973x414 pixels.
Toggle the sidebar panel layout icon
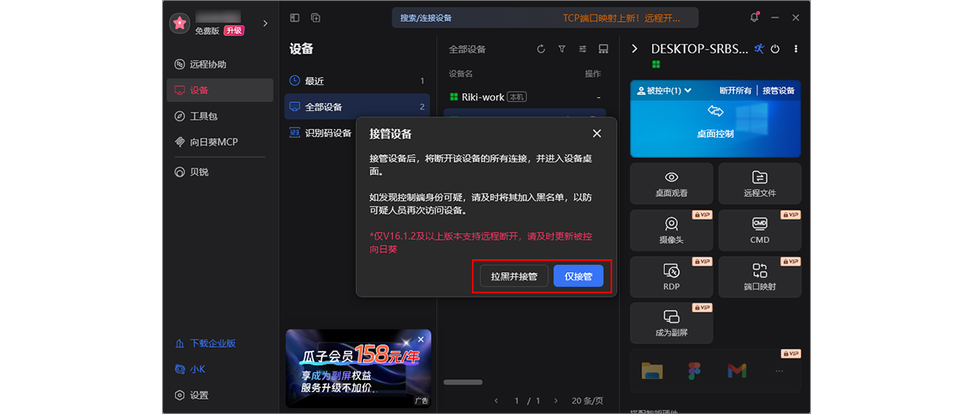294,18
